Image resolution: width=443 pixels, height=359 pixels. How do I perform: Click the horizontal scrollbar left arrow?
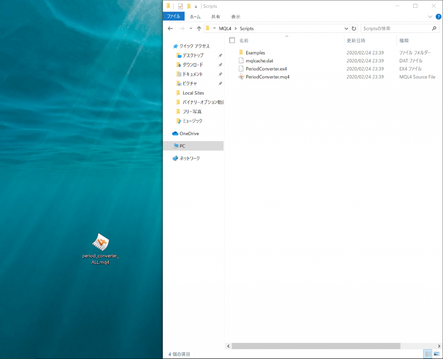[x=228, y=346]
